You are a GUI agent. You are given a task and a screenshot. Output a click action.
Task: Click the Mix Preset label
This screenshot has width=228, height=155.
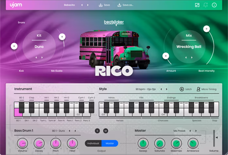click(x=179, y=131)
